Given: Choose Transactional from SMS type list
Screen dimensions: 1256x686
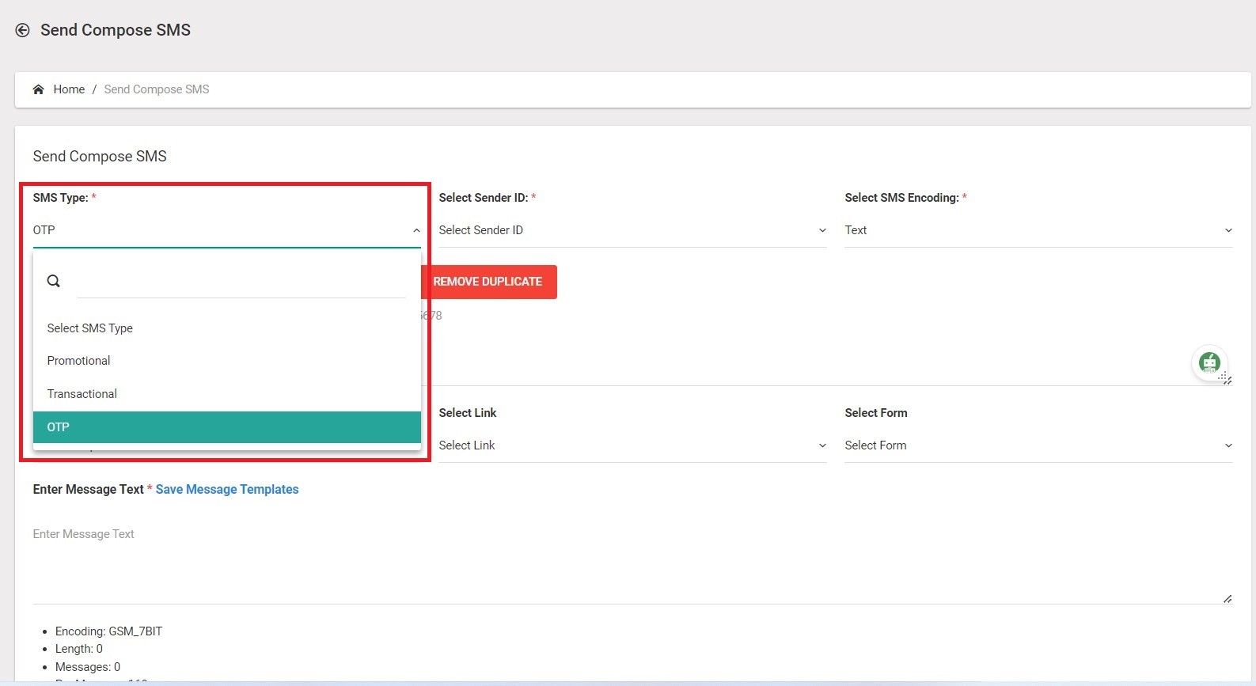Looking at the screenshot, I should pos(82,394).
